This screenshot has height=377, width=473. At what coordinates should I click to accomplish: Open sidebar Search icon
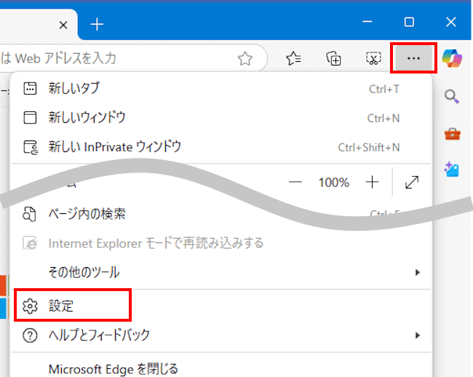(x=452, y=97)
